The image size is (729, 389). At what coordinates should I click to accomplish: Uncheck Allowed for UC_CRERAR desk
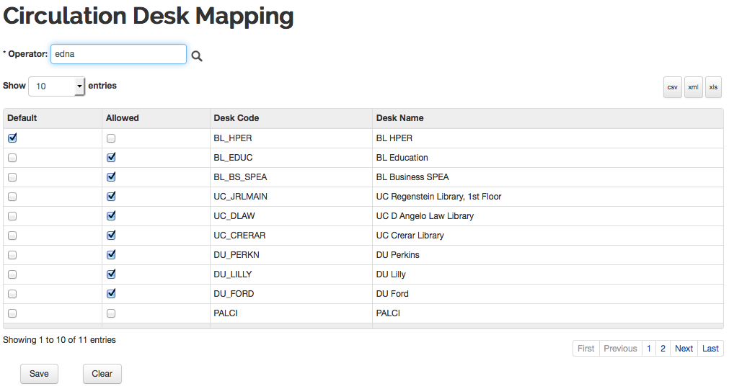coord(111,236)
